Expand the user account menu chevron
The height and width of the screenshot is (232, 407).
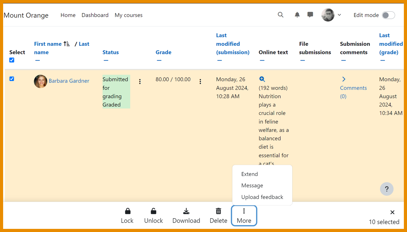[339, 15]
